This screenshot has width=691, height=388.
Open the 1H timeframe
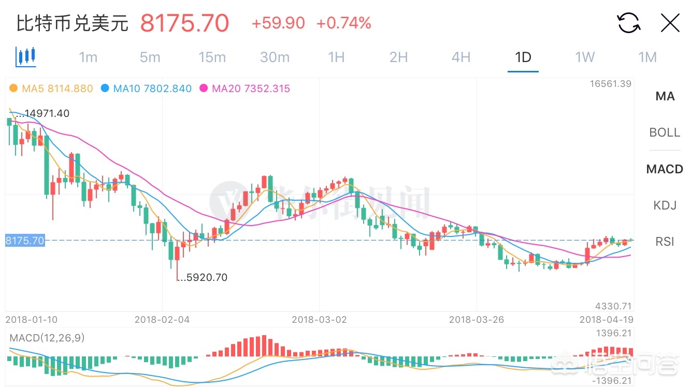click(336, 57)
